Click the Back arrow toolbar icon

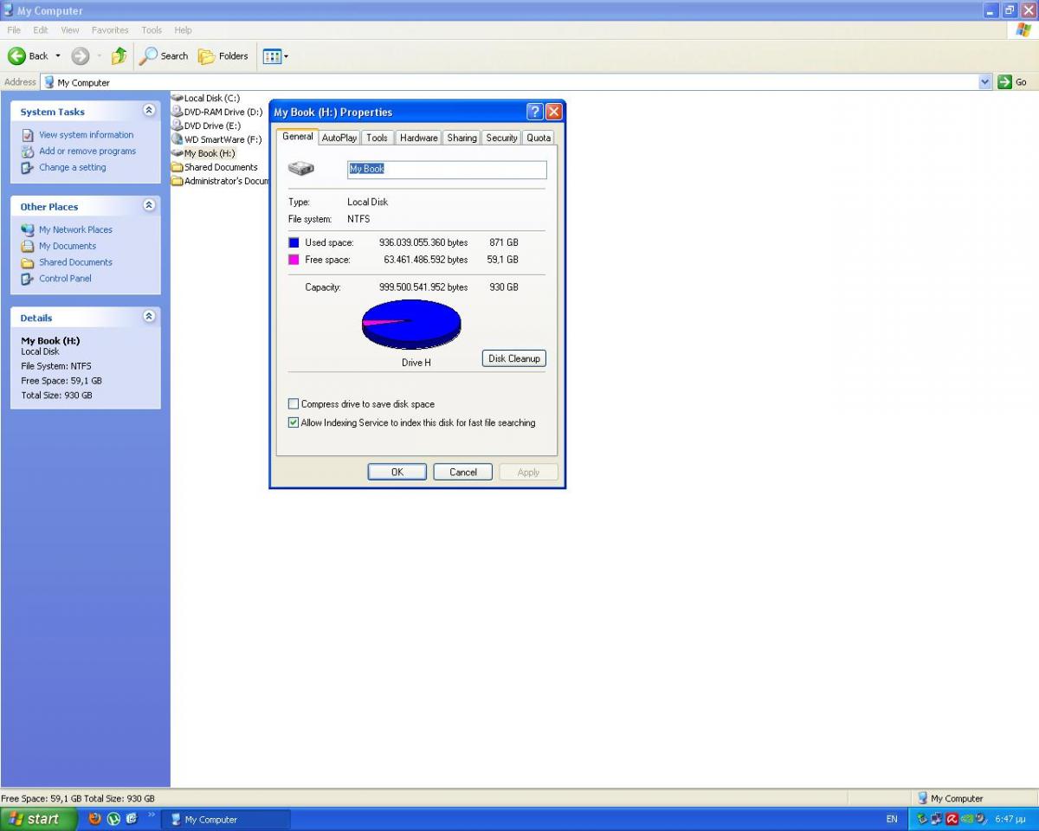click(x=17, y=56)
